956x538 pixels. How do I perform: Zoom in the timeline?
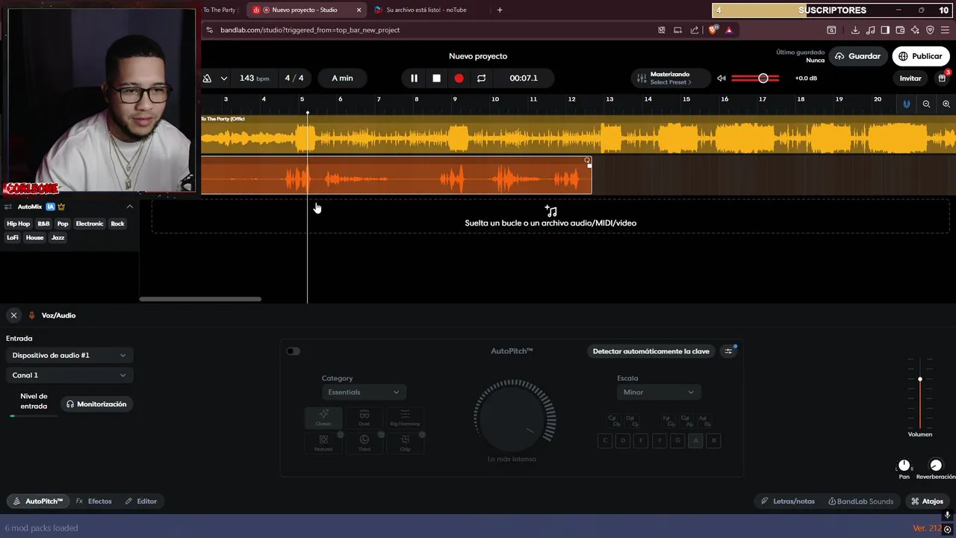946,104
